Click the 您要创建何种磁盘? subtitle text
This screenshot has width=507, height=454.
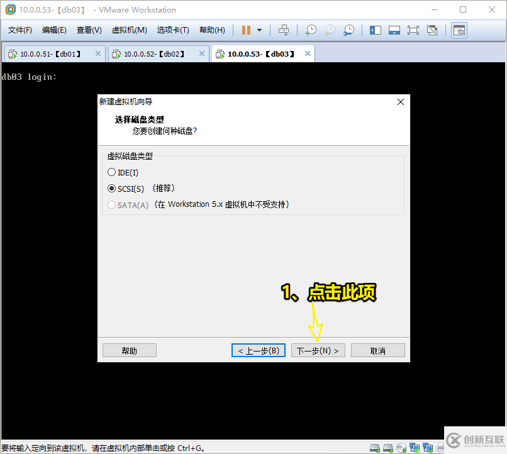tap(165, 131)
